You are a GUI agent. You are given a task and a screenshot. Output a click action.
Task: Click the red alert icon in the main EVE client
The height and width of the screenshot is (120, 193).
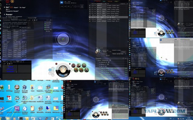tap(8, 1)
